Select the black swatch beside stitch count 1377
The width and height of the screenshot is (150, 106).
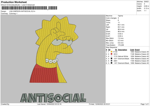tap(111, 58)
